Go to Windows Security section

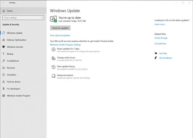(x=23, y=47)
